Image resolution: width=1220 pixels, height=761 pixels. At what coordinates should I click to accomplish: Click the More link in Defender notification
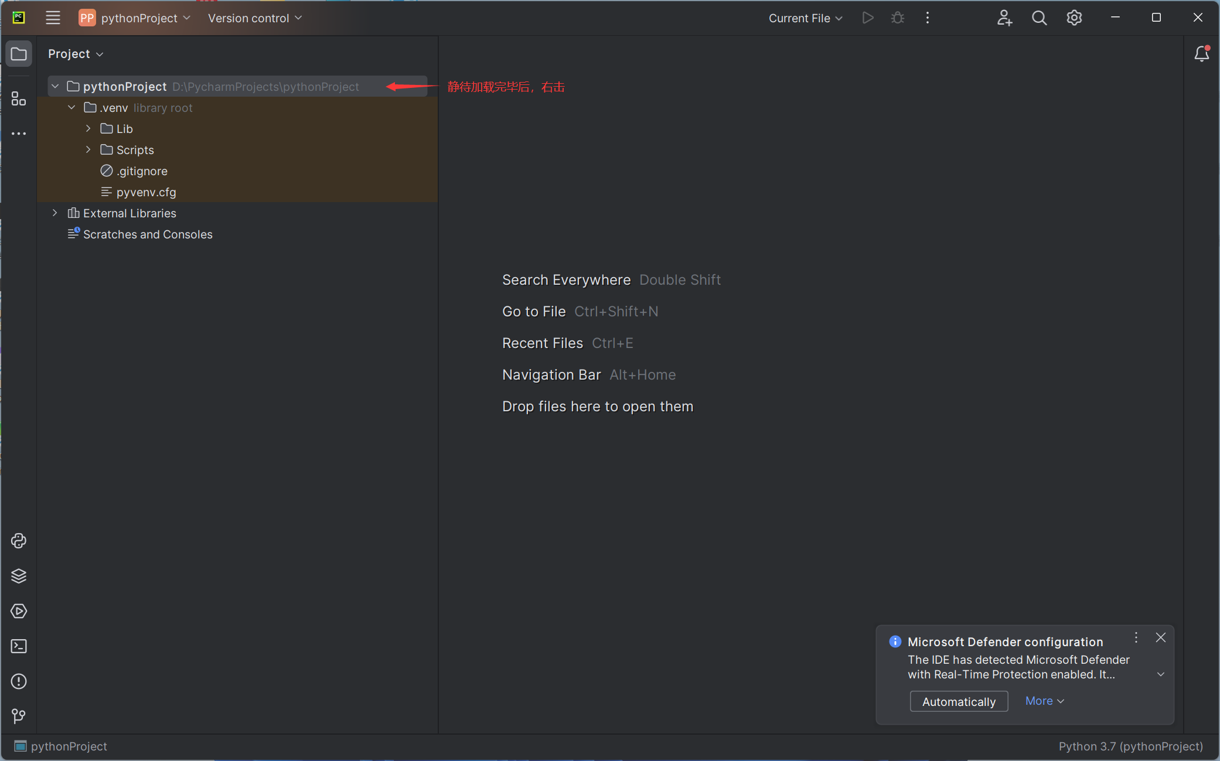tap(1044, 701)
